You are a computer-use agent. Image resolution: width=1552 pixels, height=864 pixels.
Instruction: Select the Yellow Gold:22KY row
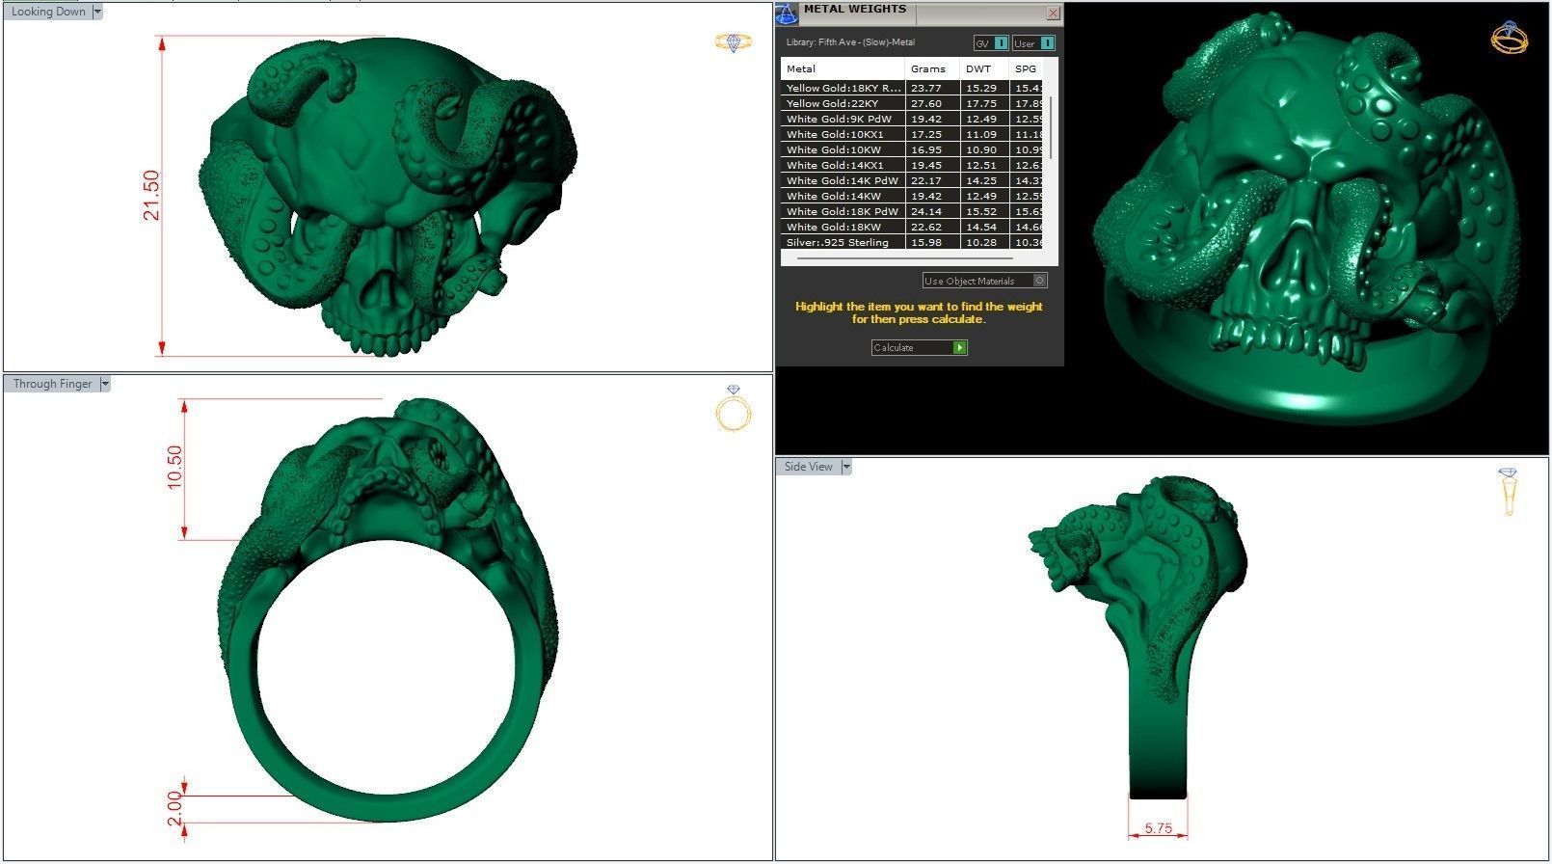[912, 103]
